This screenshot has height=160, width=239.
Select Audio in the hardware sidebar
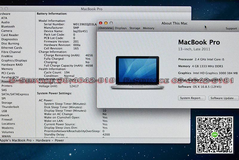click(x=5, y=22)
